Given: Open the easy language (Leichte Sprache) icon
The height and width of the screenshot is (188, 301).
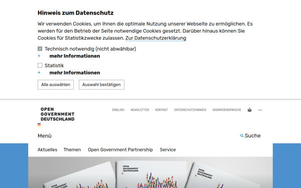Looking at the screenshot, I should pyautogui.click(x=249, y=110).
